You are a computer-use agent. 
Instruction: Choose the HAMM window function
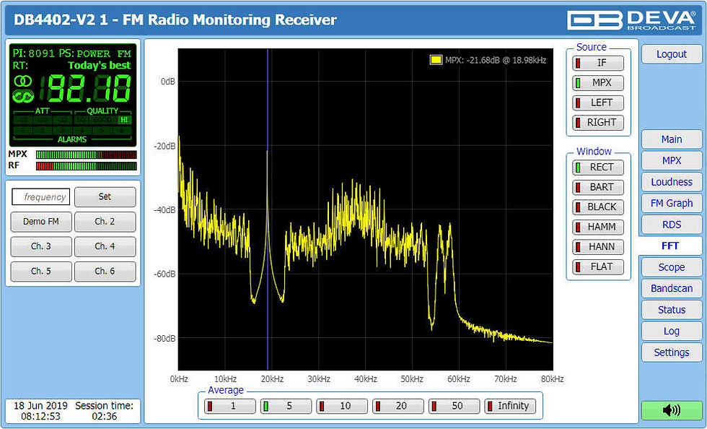(x=598, y=227)
